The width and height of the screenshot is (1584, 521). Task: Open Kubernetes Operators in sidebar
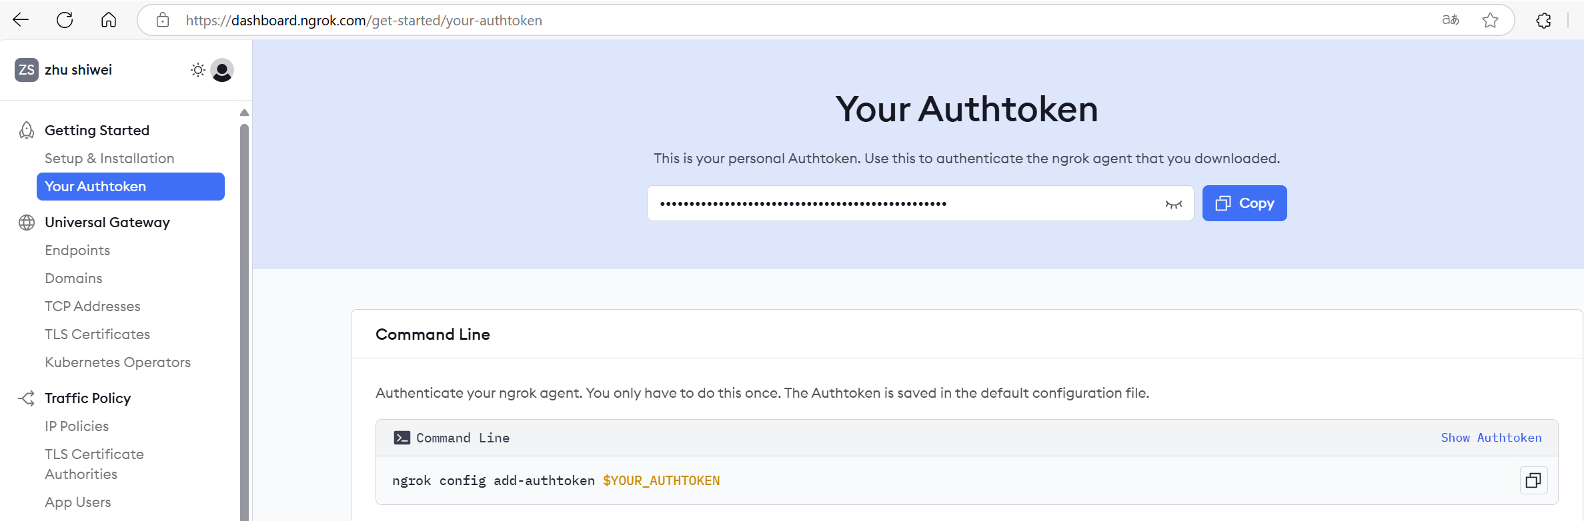pos(117,362)
